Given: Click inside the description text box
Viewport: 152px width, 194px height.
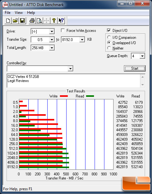Looking at the screenshot, I should point(74,81).
